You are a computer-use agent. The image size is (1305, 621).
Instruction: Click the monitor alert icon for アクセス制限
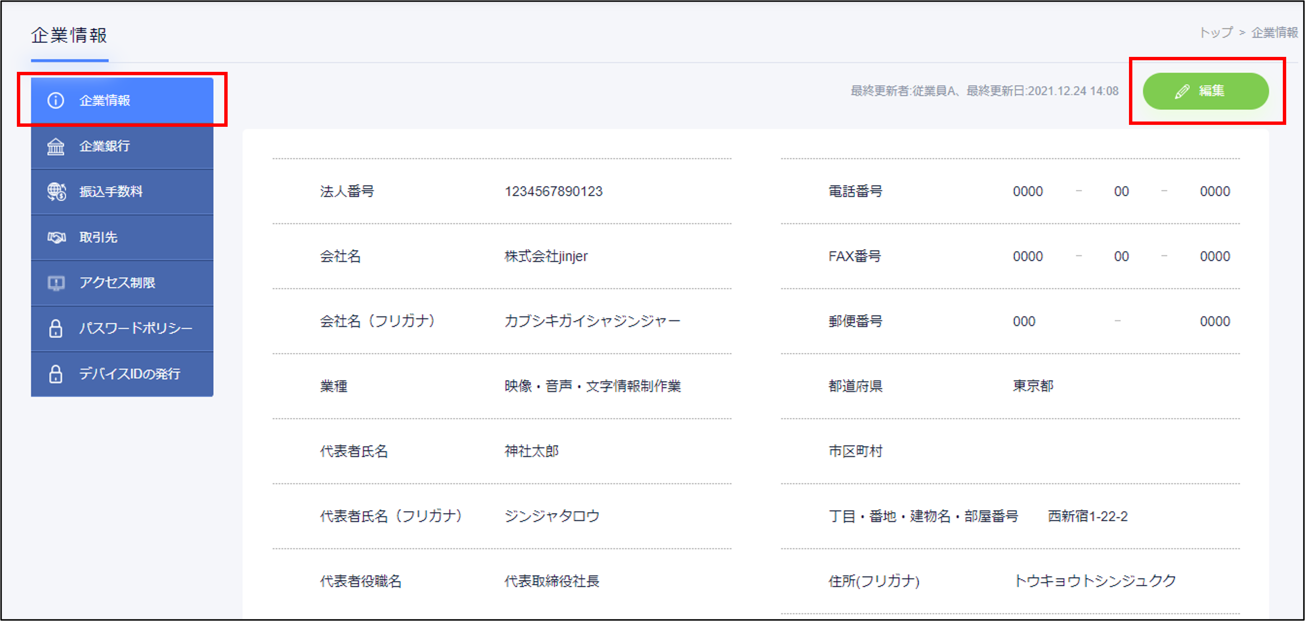click(x=56, y=283)
